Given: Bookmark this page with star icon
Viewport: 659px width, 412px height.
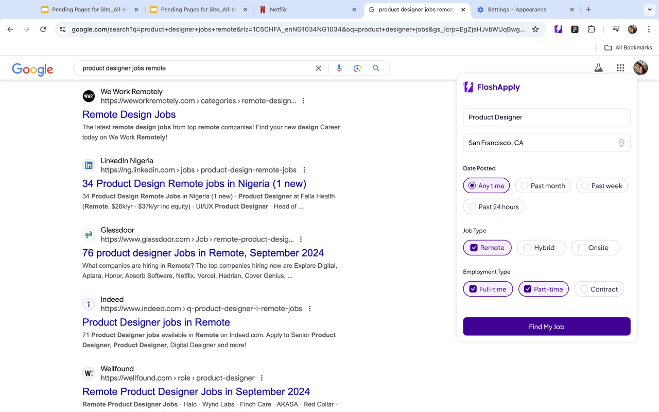Looking at the screenshot, I should pyautogui.click(x=535, y=29).
